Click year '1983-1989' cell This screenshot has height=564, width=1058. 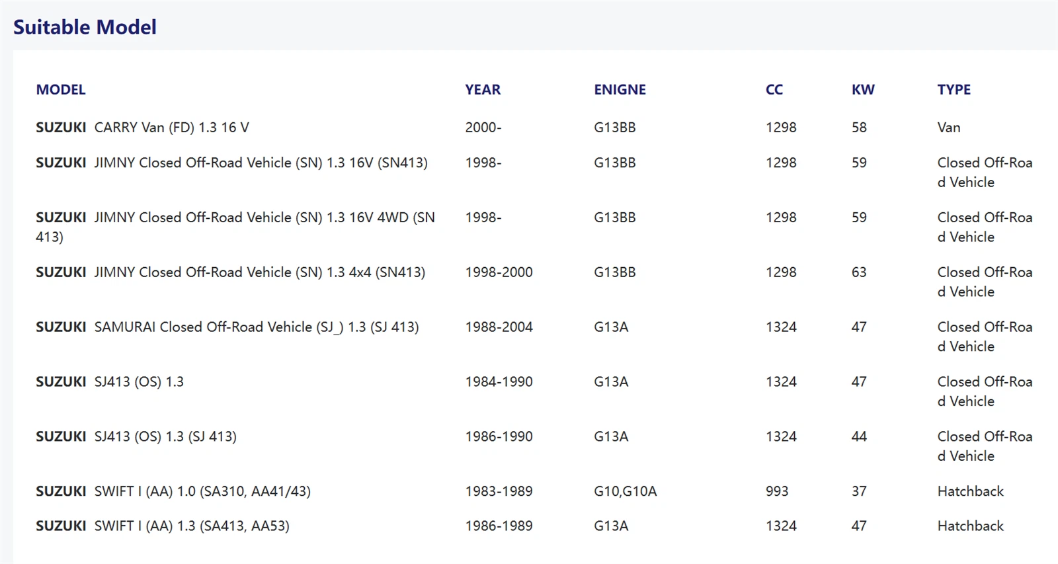(x=499, y=492)
